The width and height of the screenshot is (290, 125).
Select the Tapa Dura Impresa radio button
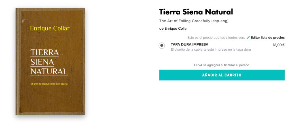[x=162, y=46]
